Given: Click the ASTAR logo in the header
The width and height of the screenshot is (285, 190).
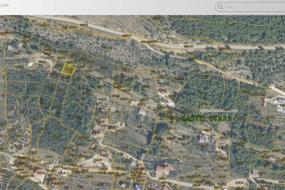Looking at the screenshot, I should click(x=4, y=5).
